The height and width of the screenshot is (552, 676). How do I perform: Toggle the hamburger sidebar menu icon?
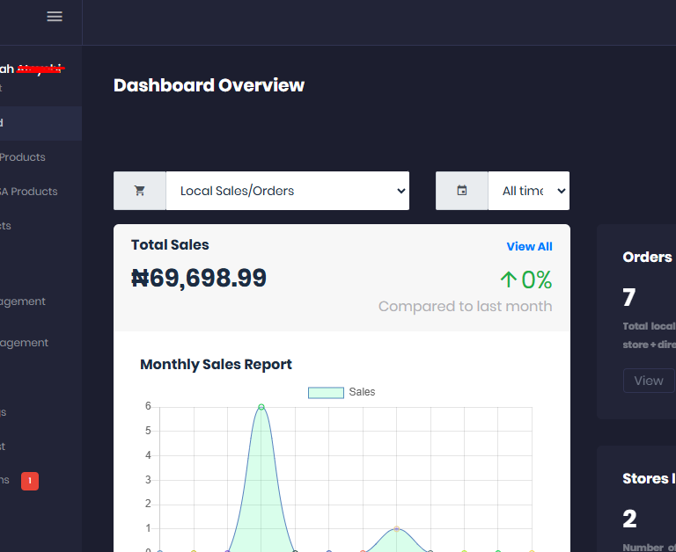pos(55,17)
